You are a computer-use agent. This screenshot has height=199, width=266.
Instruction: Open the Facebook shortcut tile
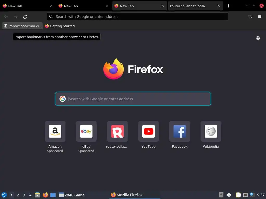pyautogui.click(x=180, y=131)
